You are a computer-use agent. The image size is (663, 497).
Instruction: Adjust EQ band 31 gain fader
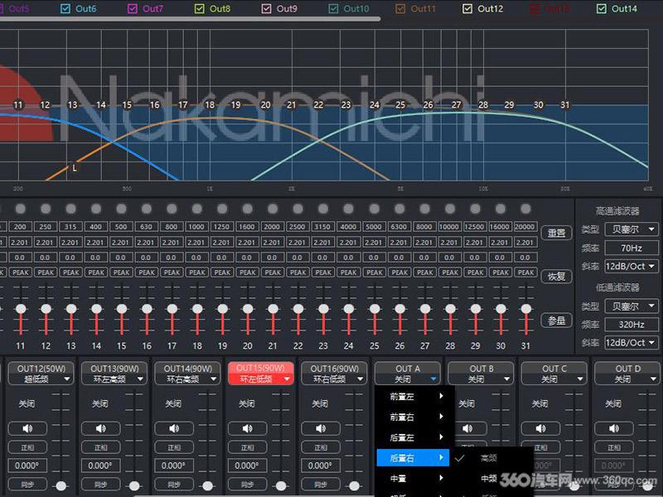[x=525, y=309]
